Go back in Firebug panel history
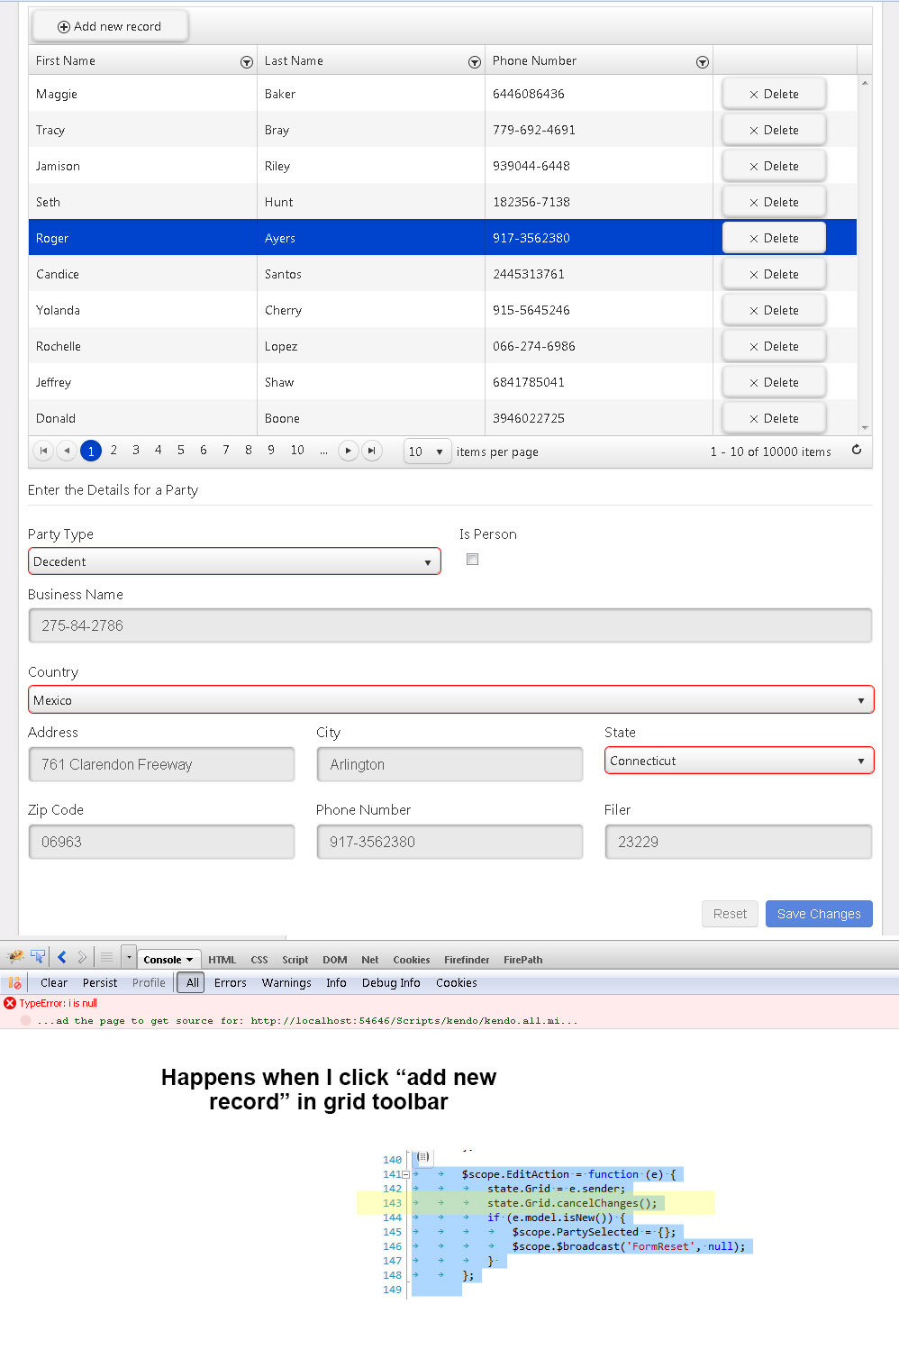Viewport: 899px width, 1368px height. pos(61,957)
